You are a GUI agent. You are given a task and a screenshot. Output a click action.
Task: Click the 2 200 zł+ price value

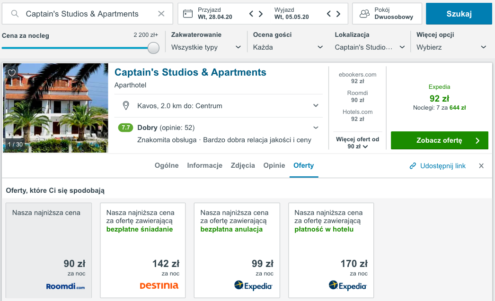(x=146, y=35)
